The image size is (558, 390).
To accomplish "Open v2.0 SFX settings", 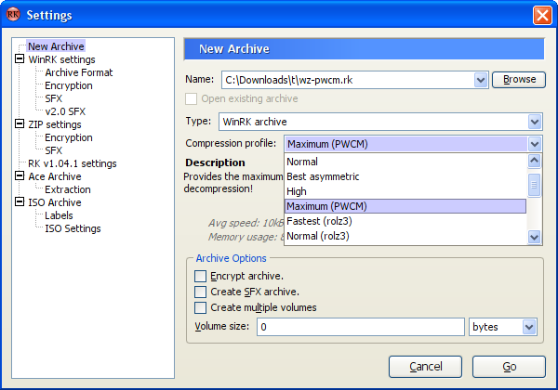I will pyautogui.click(x=65, y=111).
